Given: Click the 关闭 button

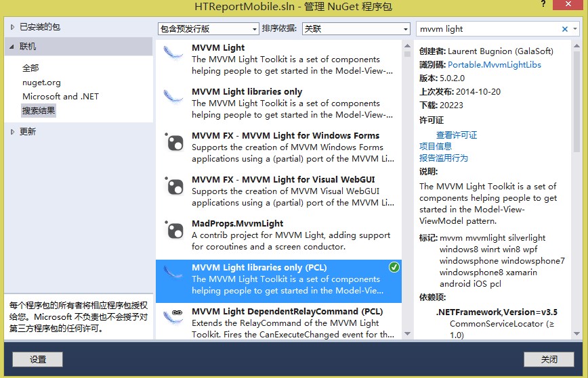Looking at the screenshot, I should [x=549, y=359].
